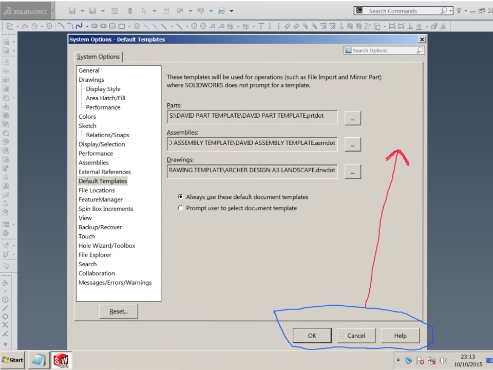Click the Reset... button
493x370 pixels.
click(x=119, y=311)
